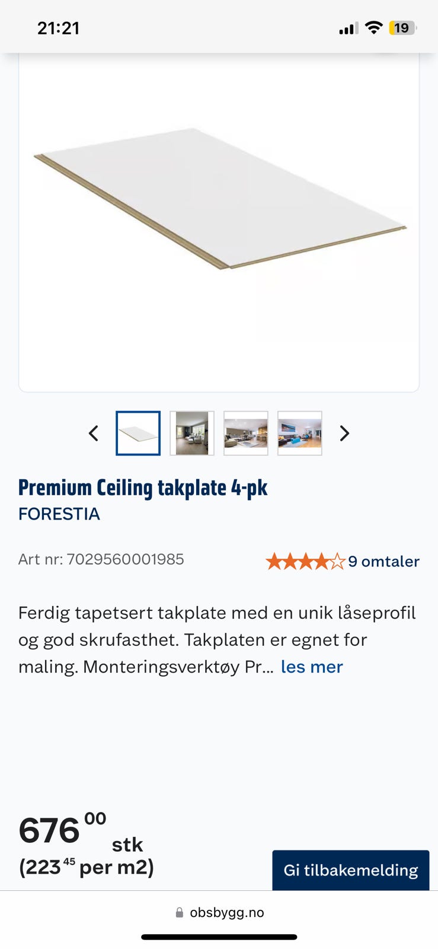Viewport: 438px width, 949px height.
Task: Select the second thumbnail showing grey living room
Action: click(192, 433)
